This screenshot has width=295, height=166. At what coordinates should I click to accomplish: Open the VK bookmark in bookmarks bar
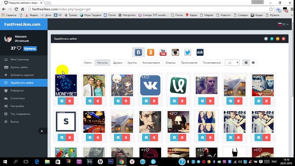(58, 15)
